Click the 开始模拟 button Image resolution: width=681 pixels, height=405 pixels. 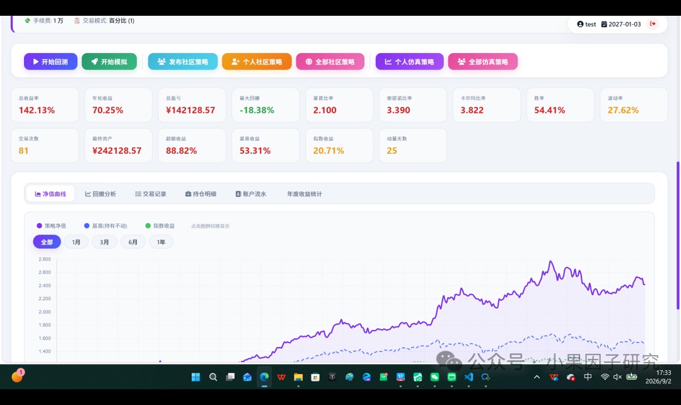click(109, 62)
